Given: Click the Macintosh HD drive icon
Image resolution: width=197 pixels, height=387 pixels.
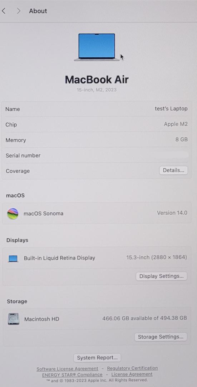Looking at the screenshot, I should tap(14, 319).
